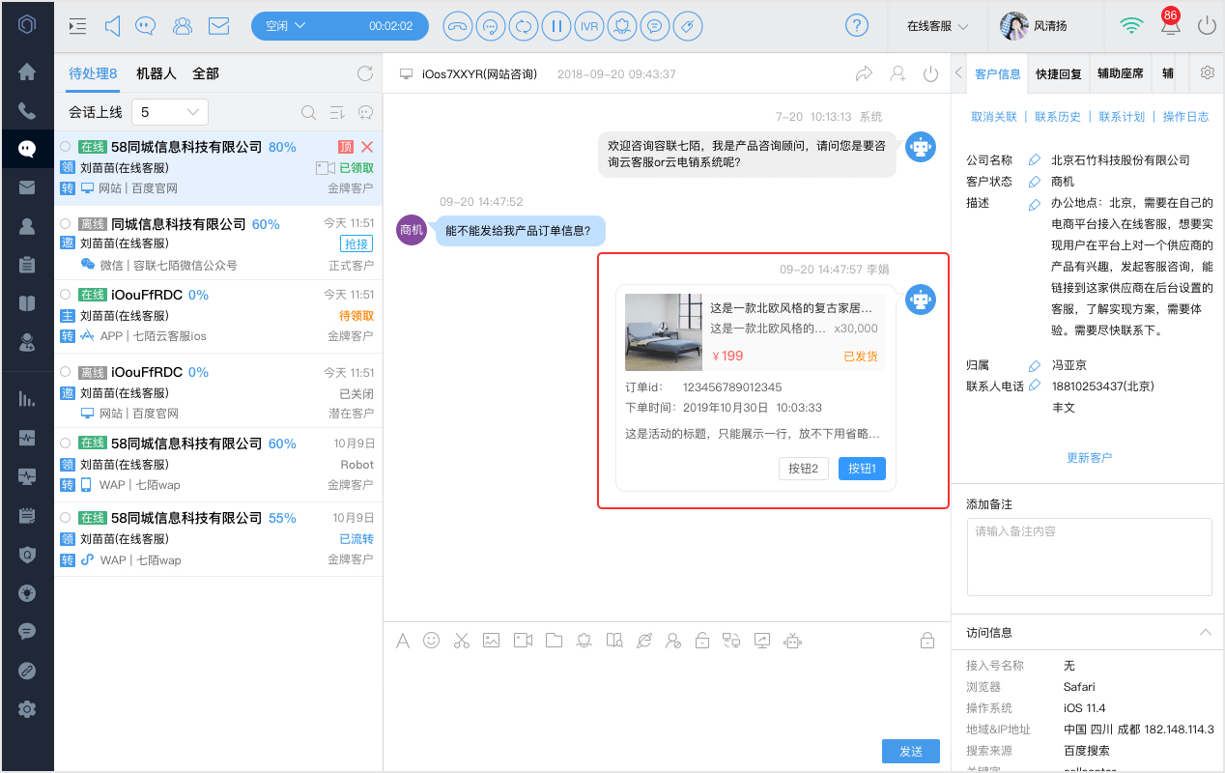Open the 联系历史 link

[1058, 117]
